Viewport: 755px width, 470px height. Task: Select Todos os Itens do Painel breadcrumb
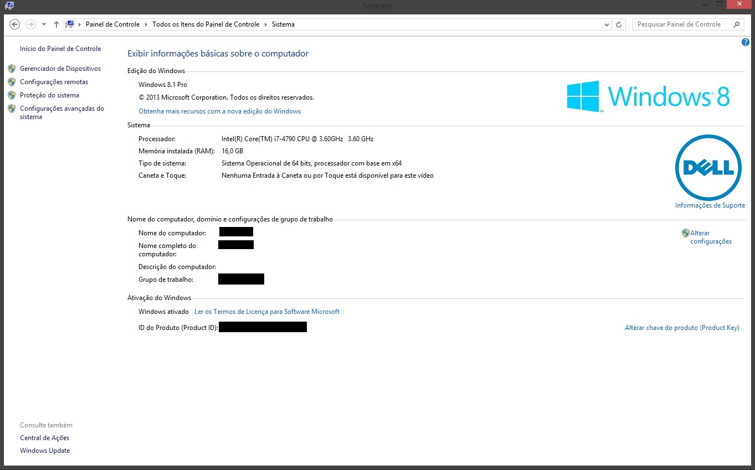tap(206, 24)
